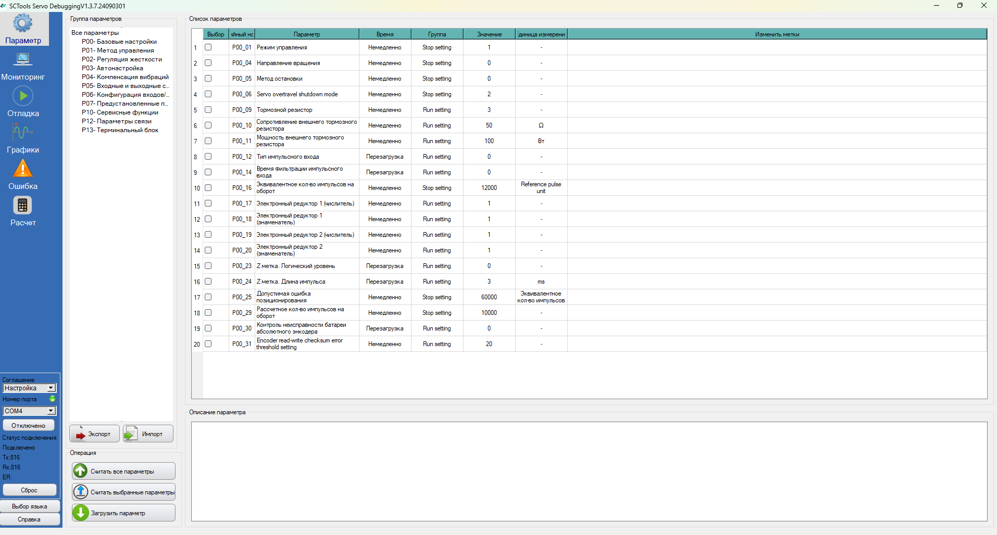This screenshot has height=535, width=997.
Task: Select P02- Регуляция жесткости group
Action: click(x=122, y=59)
